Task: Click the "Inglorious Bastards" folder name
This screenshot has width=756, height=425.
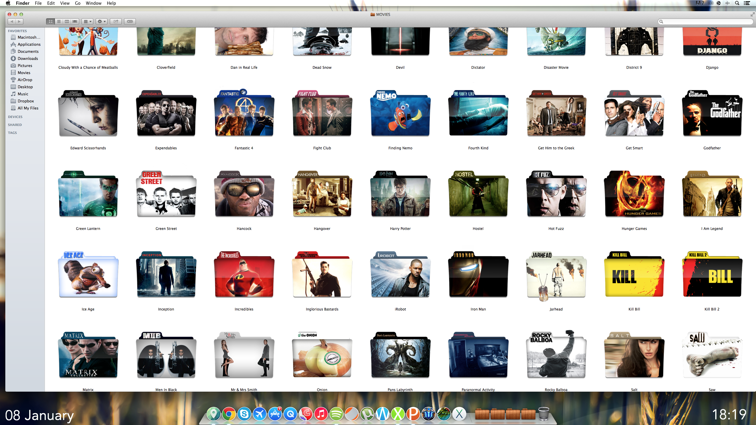Action: 322,309
